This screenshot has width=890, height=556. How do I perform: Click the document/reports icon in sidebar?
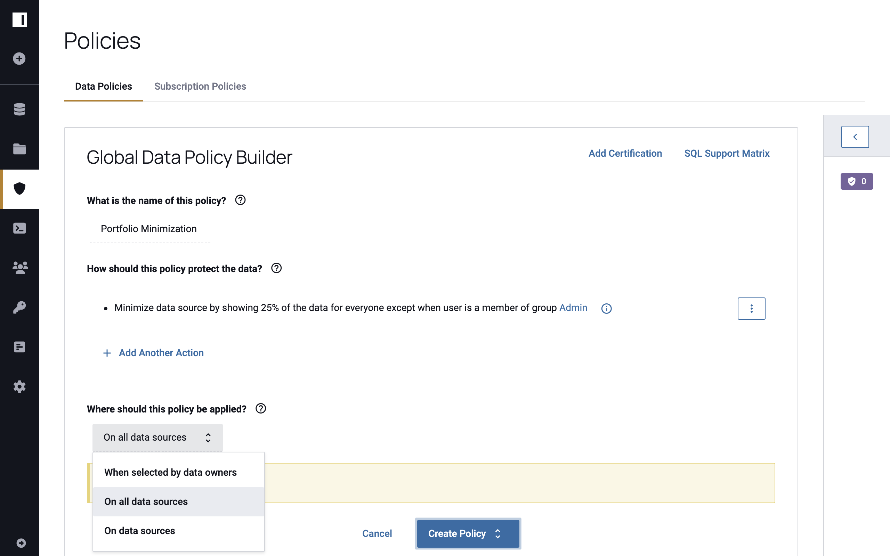tap(19, 346)
